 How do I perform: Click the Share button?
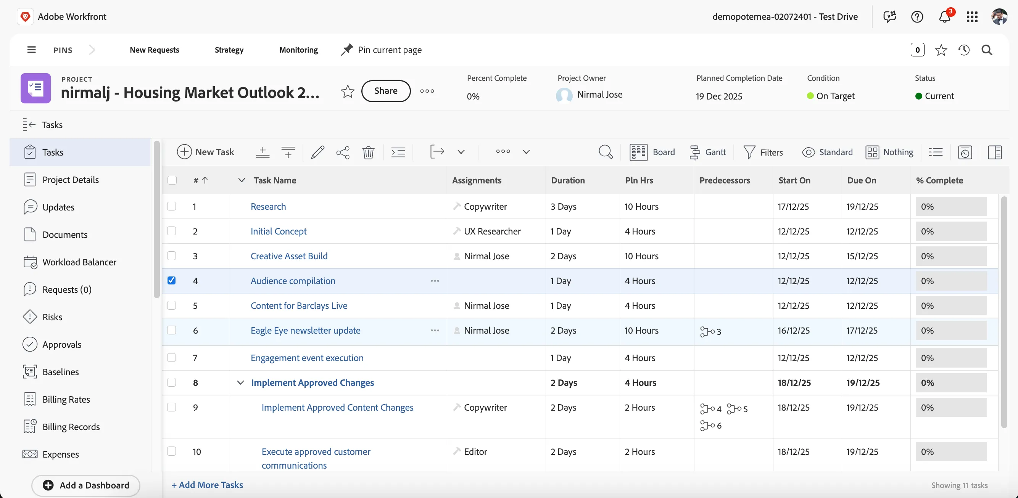coord(386,91)
